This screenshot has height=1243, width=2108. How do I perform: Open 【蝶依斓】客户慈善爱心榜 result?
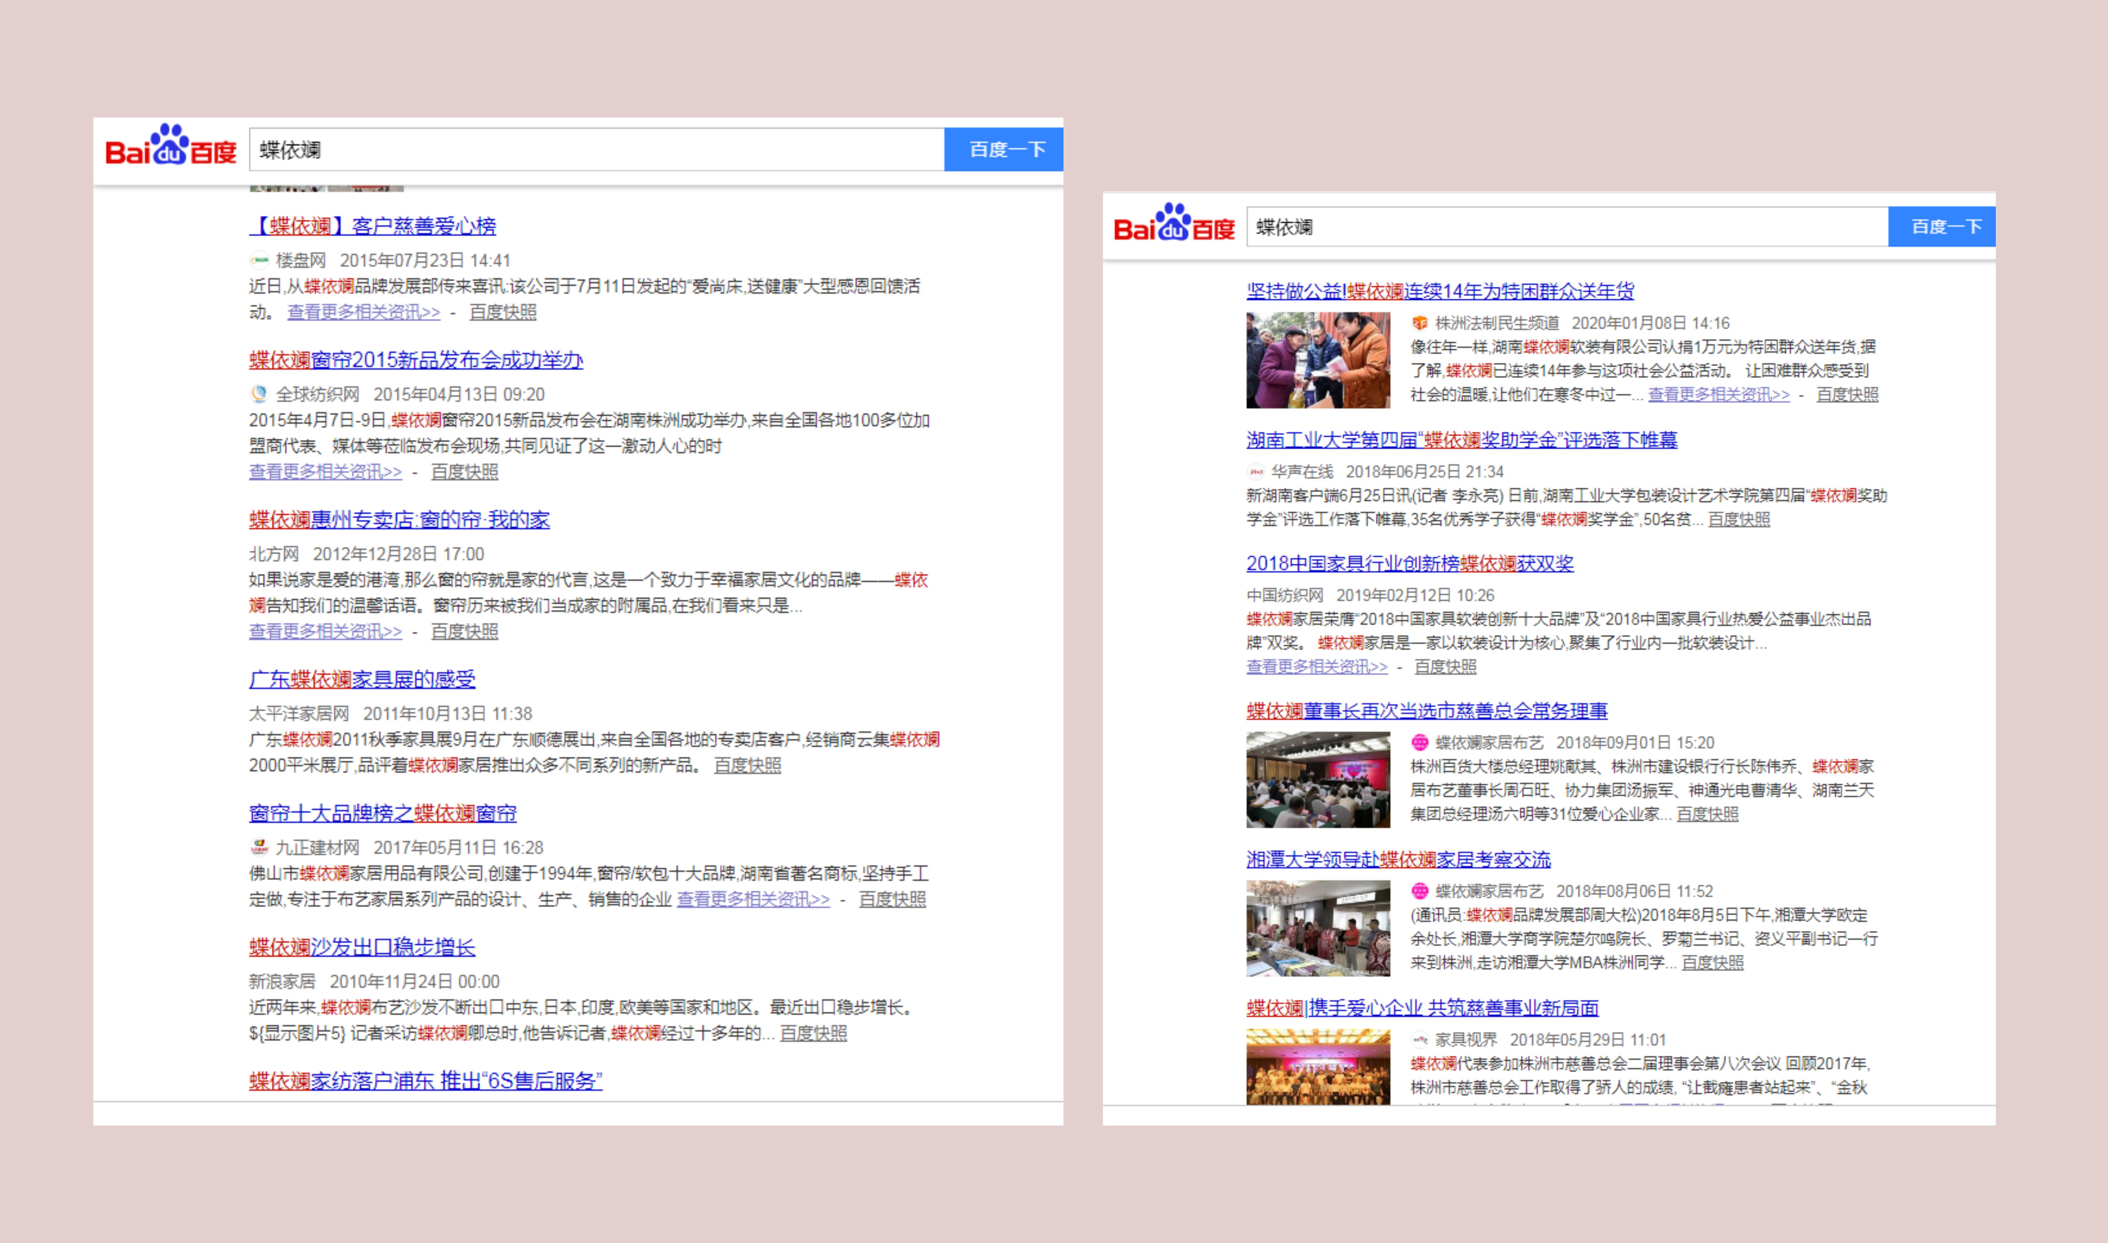tap(373, 226)
